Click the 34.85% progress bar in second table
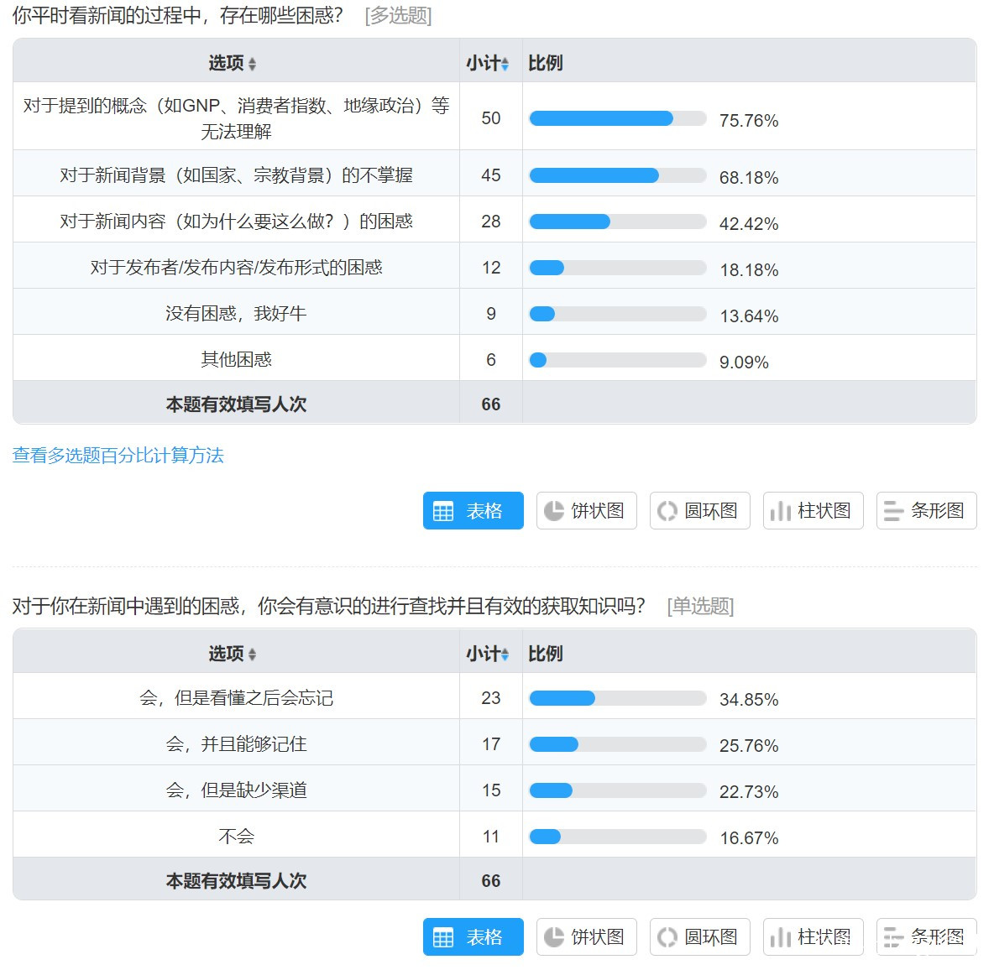994x970 pixels. pos(618,698)
